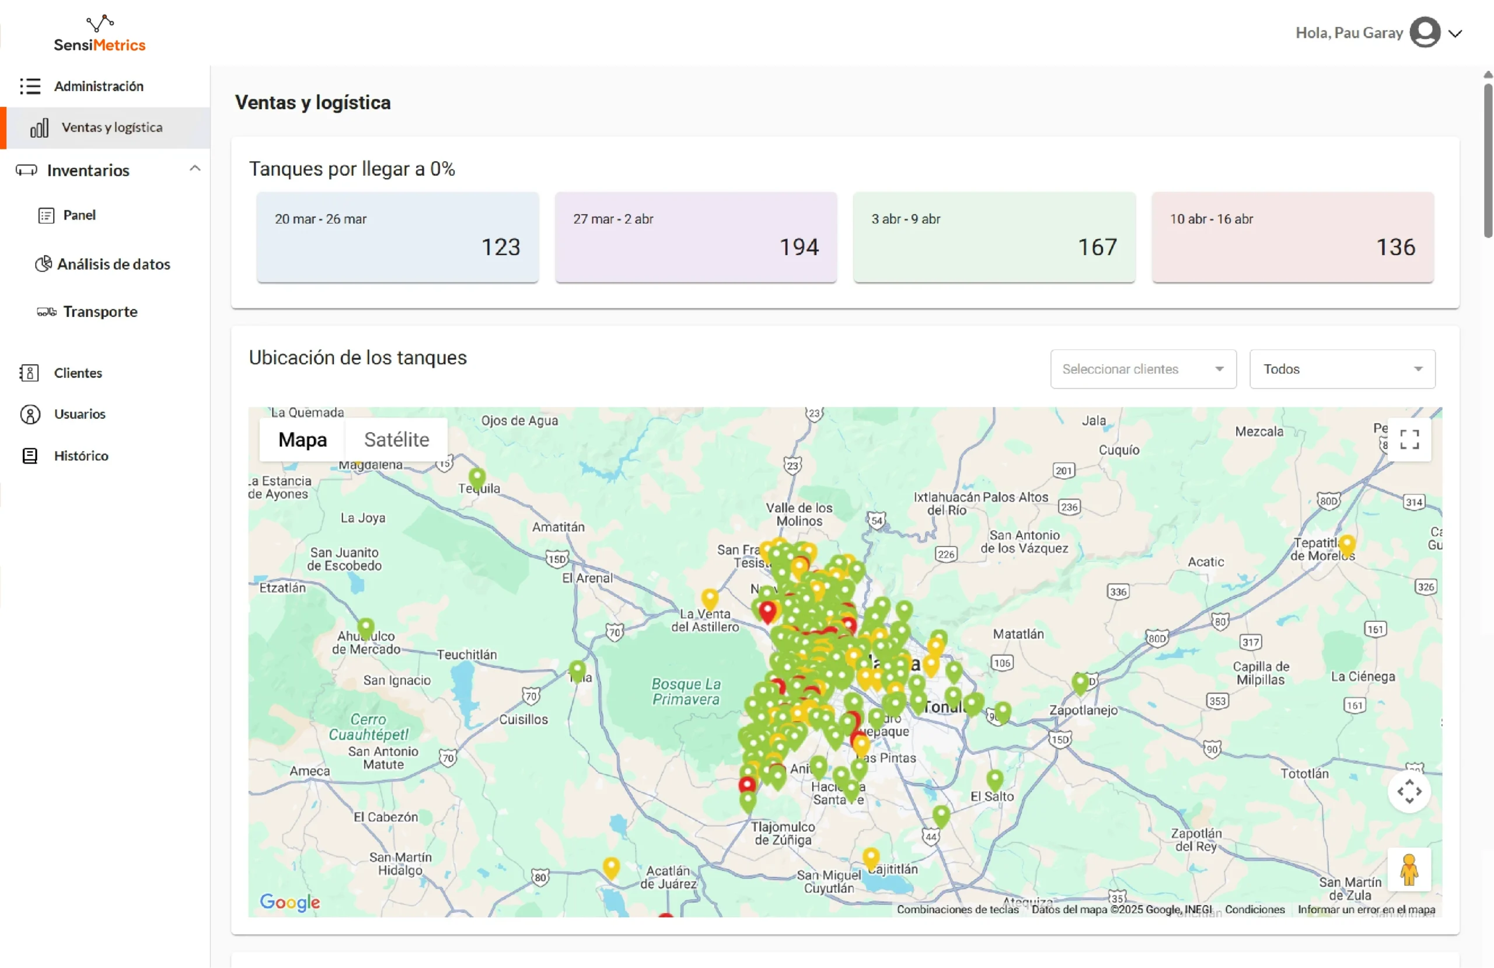Viewport: 1494px width, 968px height.
Task: Click the value 167 in third card
Action: pyautogui.click(x=1097, y=248)
